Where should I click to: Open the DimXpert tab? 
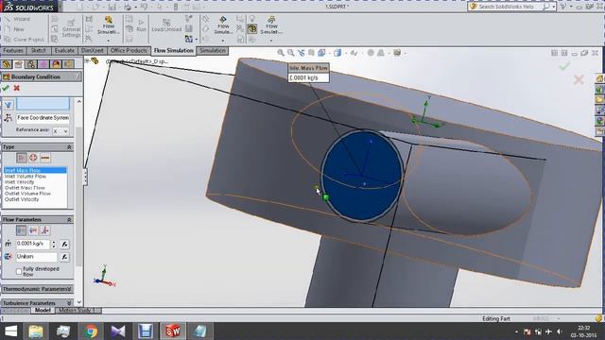[93, 50]
